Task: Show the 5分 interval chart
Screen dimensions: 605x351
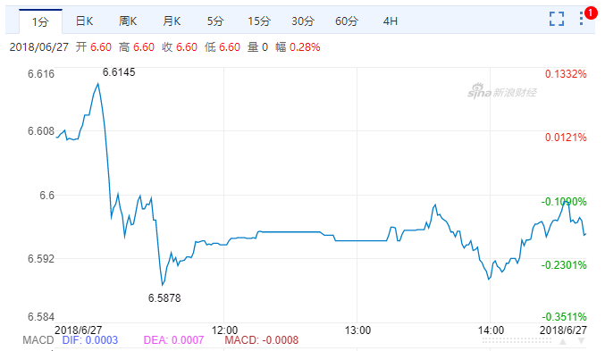Action: tap(215, 21)
